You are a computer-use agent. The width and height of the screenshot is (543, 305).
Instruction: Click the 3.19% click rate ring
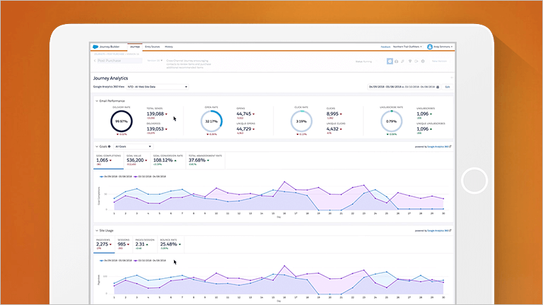301,121
